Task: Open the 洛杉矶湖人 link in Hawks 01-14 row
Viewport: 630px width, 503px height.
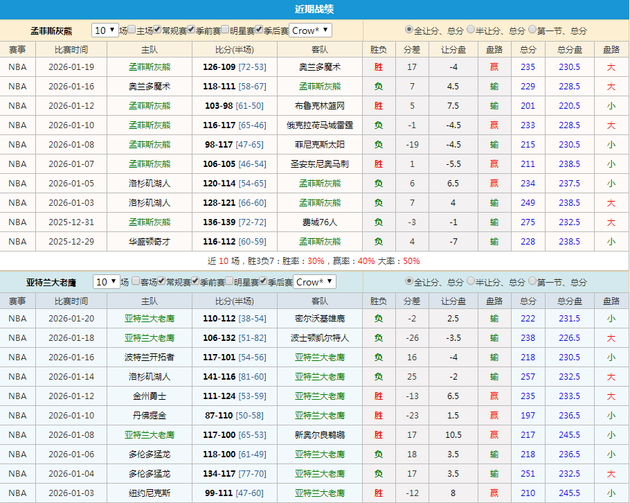Action: coord(149,376)
